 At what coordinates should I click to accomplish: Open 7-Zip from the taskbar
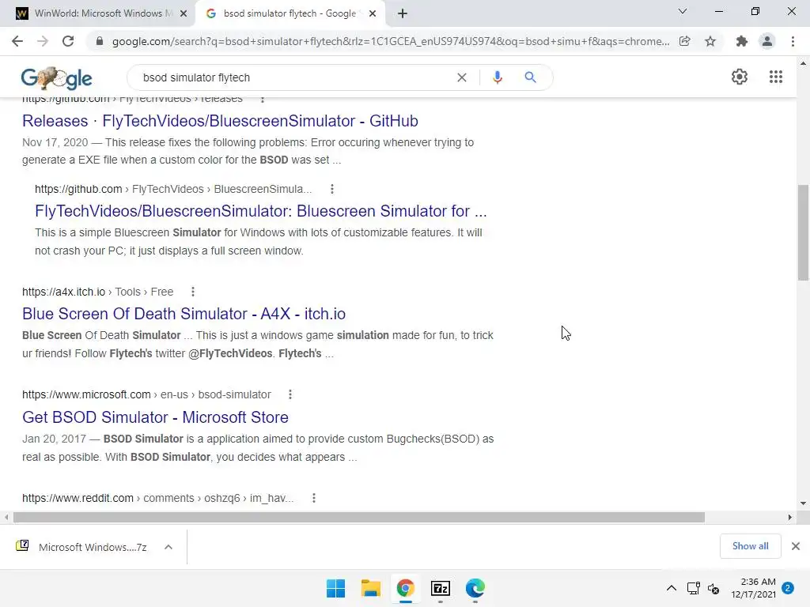tap(440, 588)
